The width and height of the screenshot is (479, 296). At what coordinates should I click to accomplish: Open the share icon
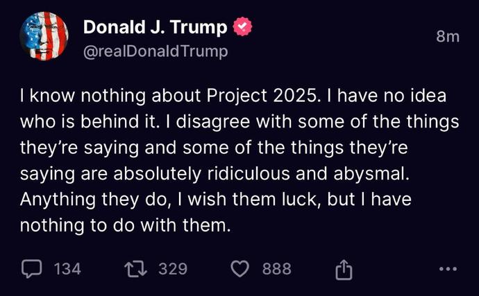(x=344, y=270)
